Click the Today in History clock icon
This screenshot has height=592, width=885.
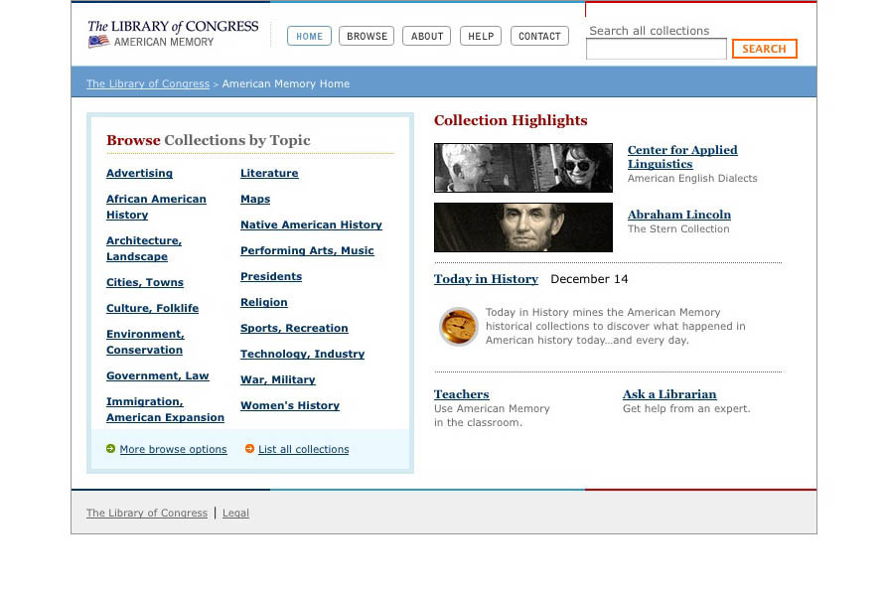pos(459,327)
